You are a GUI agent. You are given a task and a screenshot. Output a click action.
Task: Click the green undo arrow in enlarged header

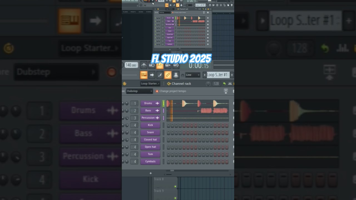(224, 84)
